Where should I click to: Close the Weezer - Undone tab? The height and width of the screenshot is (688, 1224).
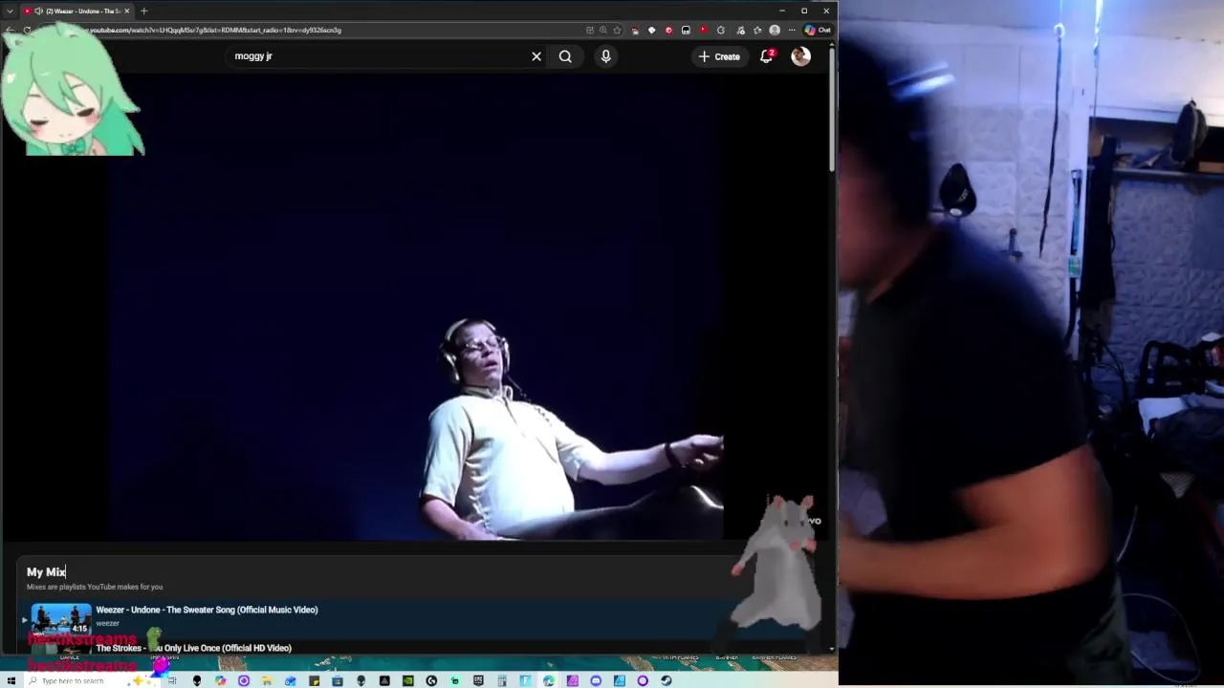click(x=126, y=11)
